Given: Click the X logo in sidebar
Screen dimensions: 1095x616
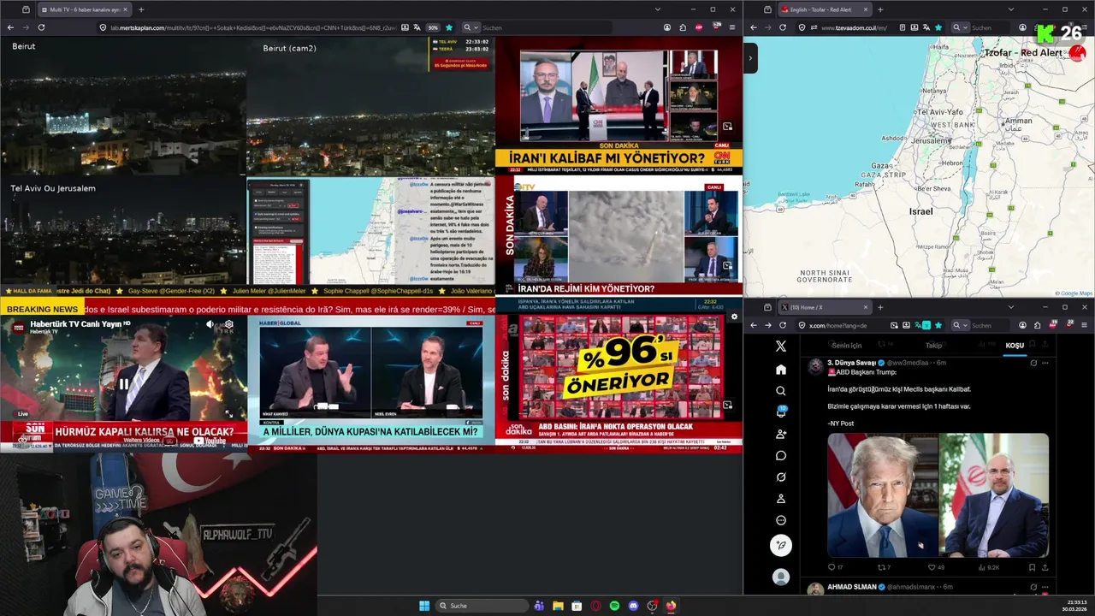Looking at the screenshot, I should click(780, 346).
